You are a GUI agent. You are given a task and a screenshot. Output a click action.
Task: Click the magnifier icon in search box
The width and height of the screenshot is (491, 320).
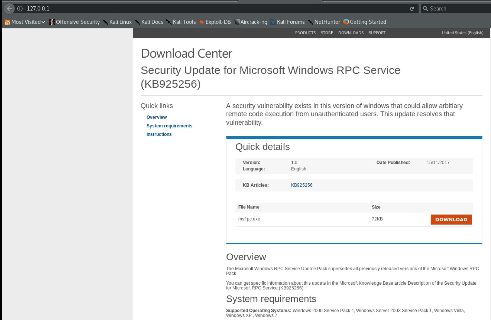tap(425, 9)
